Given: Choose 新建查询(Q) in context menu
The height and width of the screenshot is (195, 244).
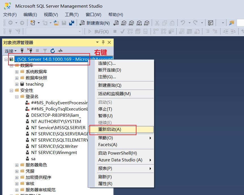Looking at the screenshot, I should click(121, 85).
